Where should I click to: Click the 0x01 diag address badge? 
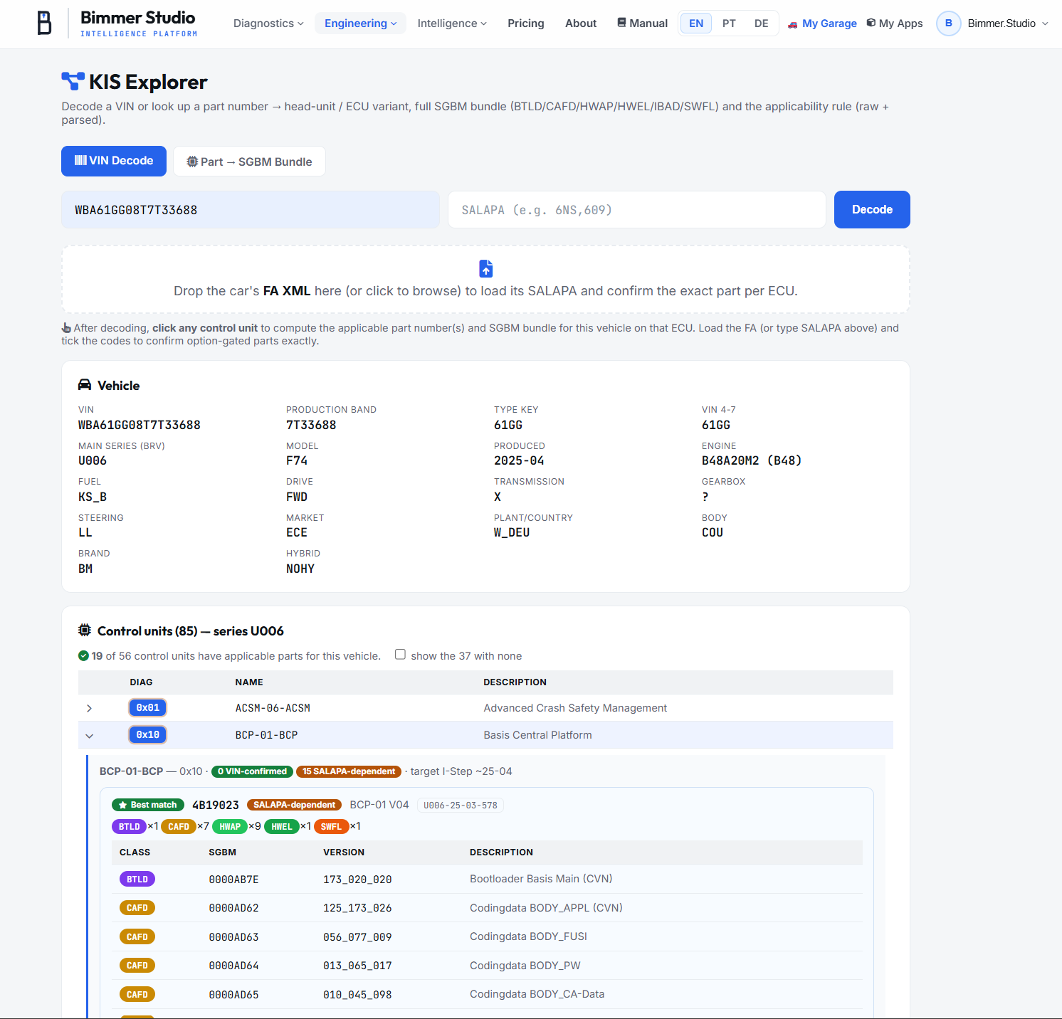148,708
